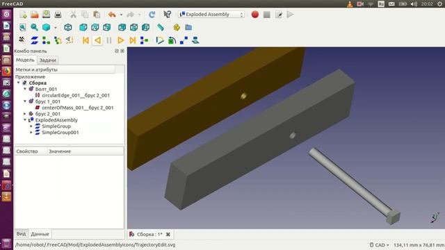Viewport: 445px width, 250px height.
Task: Click the Свойство column header
Action: [31, 151]
